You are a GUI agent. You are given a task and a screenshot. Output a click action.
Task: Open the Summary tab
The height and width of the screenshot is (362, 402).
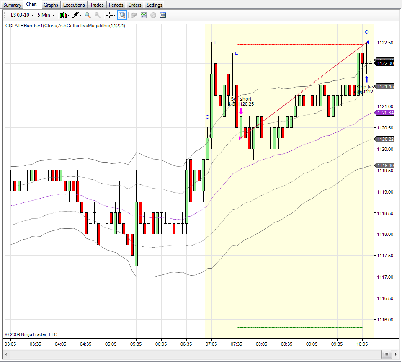(12, 5)
